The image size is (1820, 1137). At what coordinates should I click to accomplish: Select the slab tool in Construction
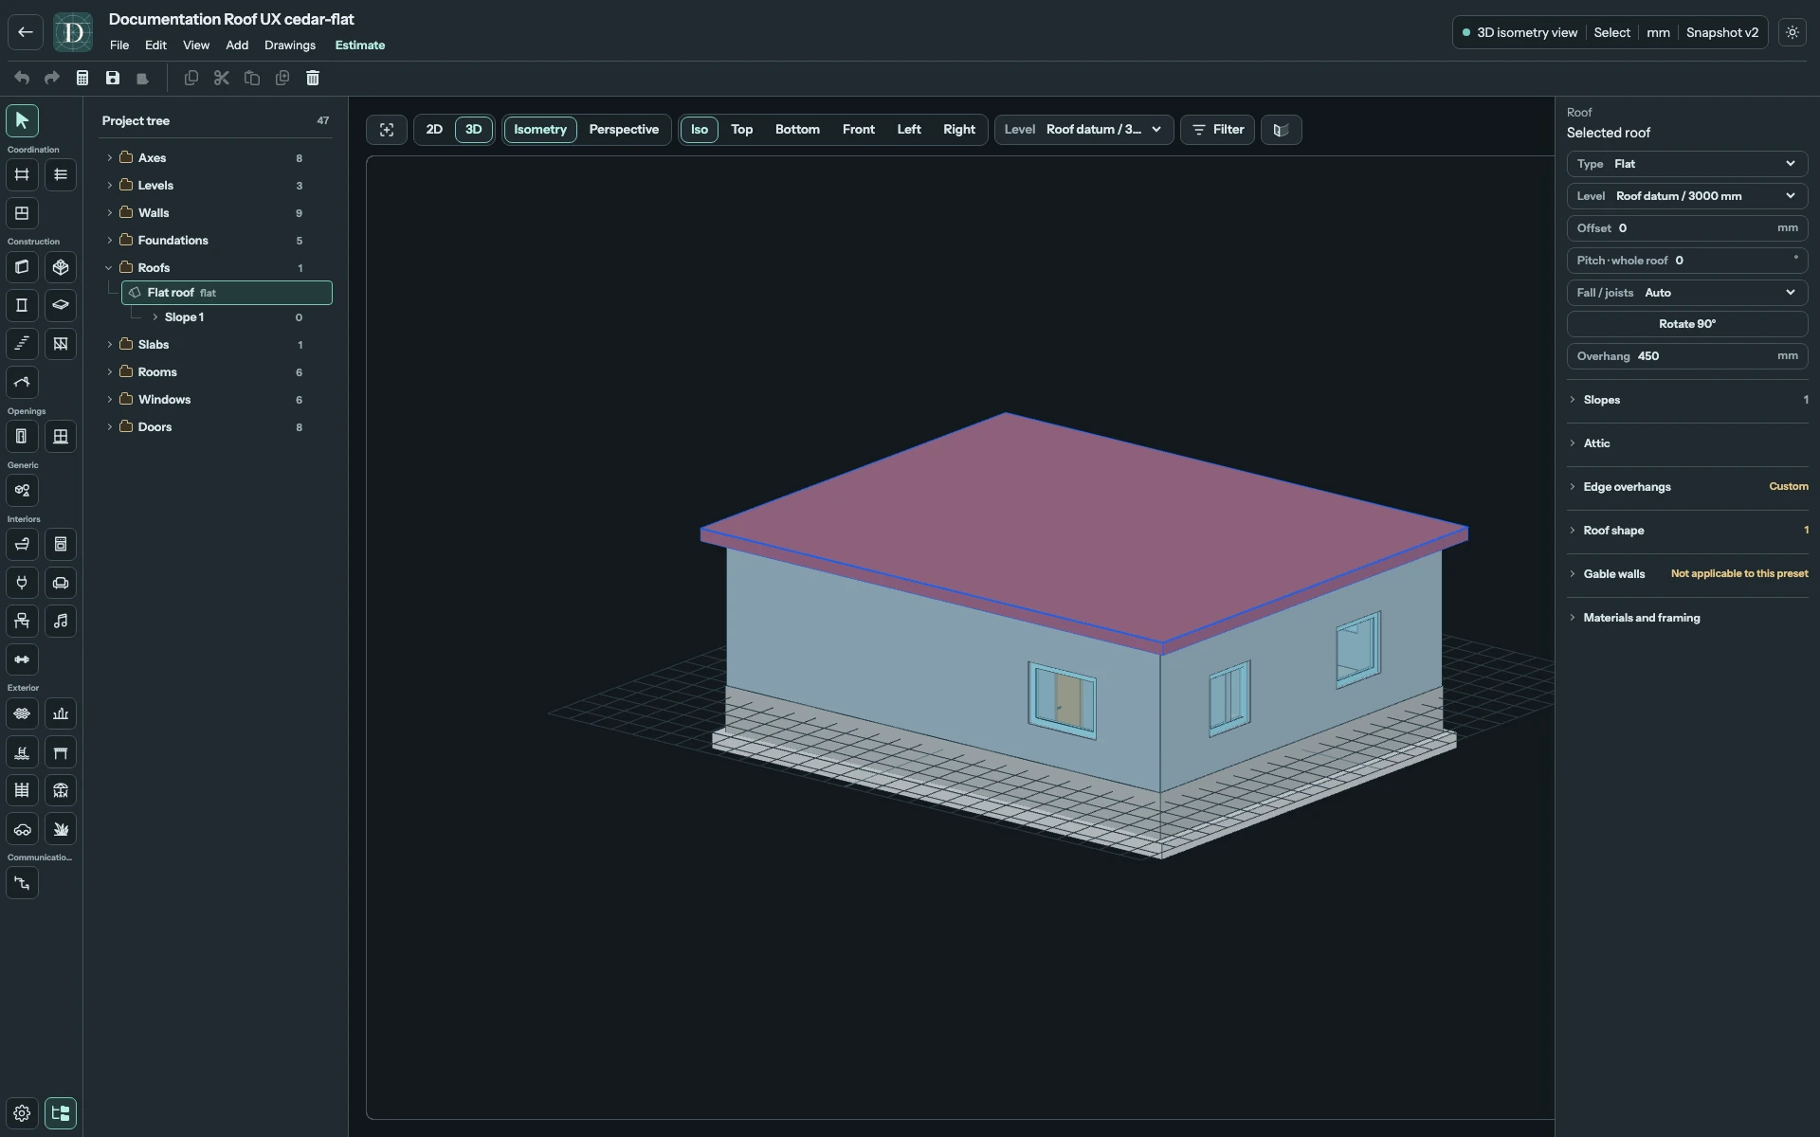point(61,305)
